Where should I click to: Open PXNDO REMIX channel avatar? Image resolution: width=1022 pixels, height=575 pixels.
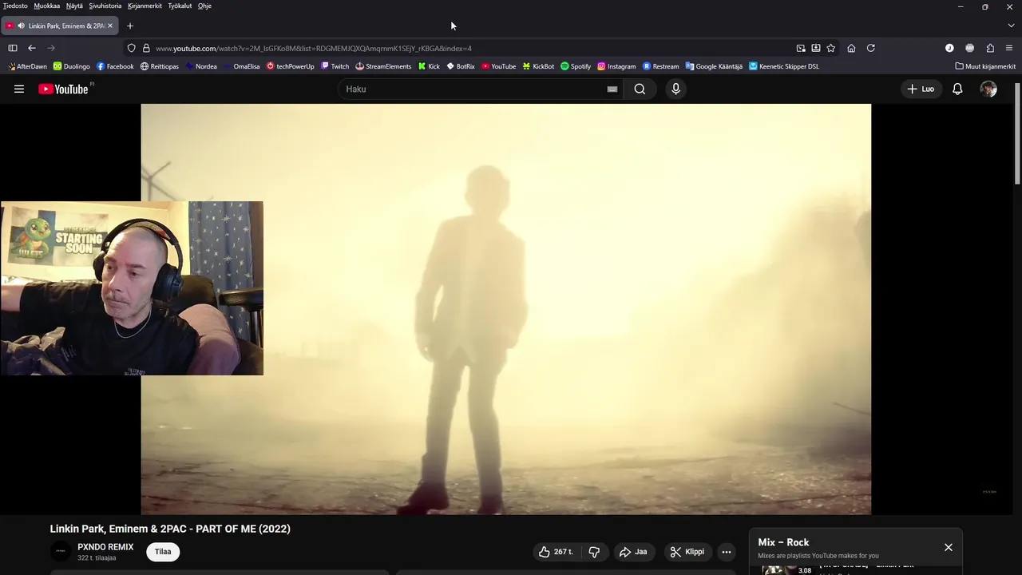pos(61,551)
